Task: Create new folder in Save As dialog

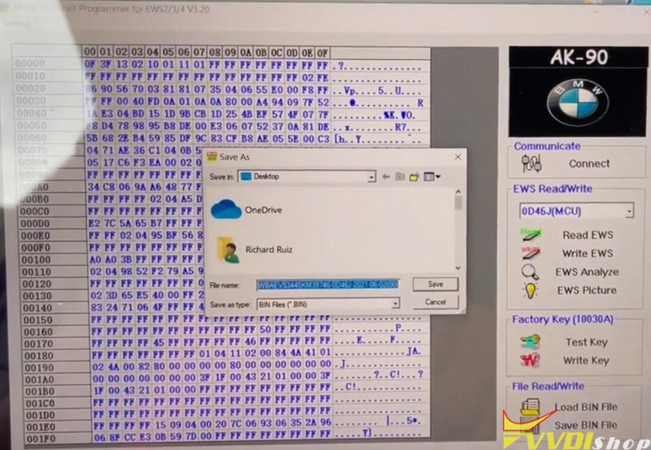Action: click(x=414, y=177)
